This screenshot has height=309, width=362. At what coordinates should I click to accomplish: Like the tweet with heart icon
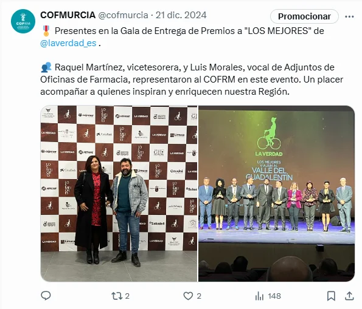coord(188,296)
